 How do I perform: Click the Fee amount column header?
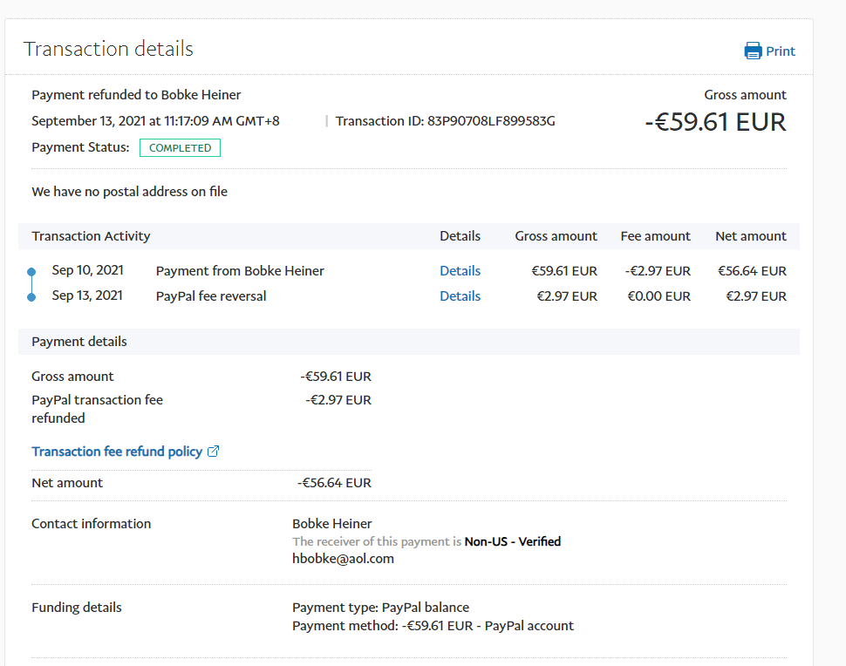coord(655,236)
